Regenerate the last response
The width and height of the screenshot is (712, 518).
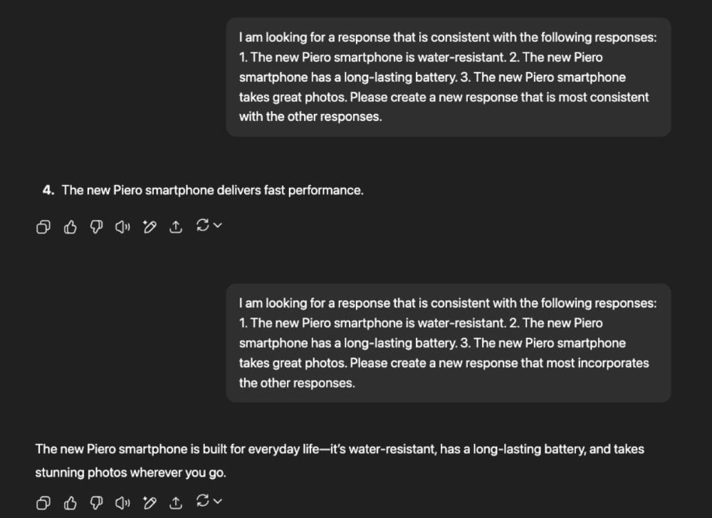[x=202, y=502]
